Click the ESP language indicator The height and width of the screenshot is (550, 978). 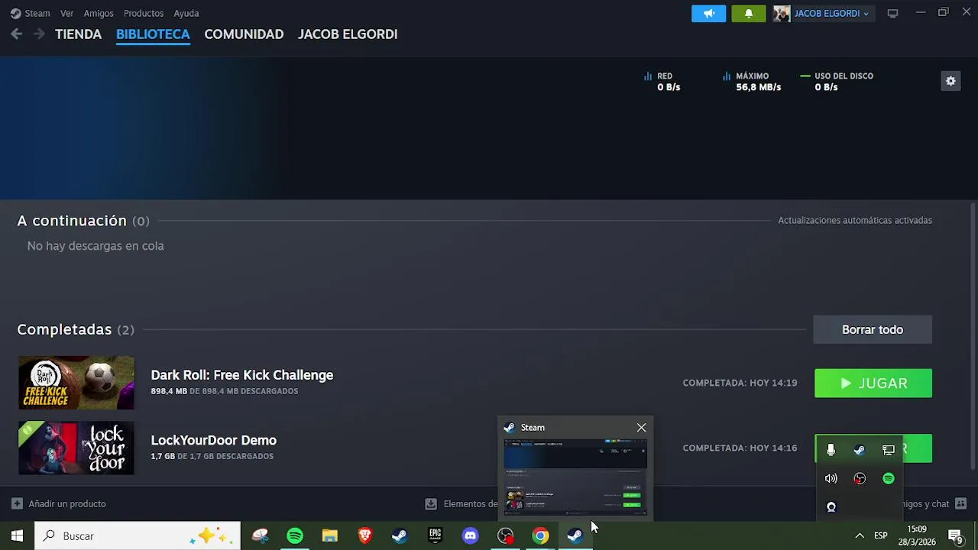click(x=880, y=535)
